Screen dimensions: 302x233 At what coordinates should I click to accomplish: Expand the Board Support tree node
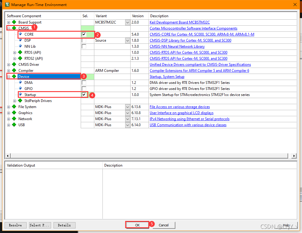pos(8,23)
